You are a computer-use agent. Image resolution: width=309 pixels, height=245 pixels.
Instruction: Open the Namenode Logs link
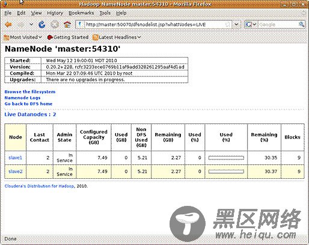(x=22, y=98)
